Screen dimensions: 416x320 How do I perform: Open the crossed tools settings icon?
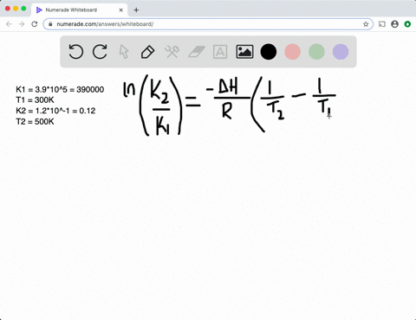pyautogui.click(x=172, y=52)
